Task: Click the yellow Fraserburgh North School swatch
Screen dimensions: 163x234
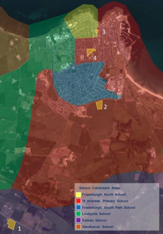Action: pos(78,195)
